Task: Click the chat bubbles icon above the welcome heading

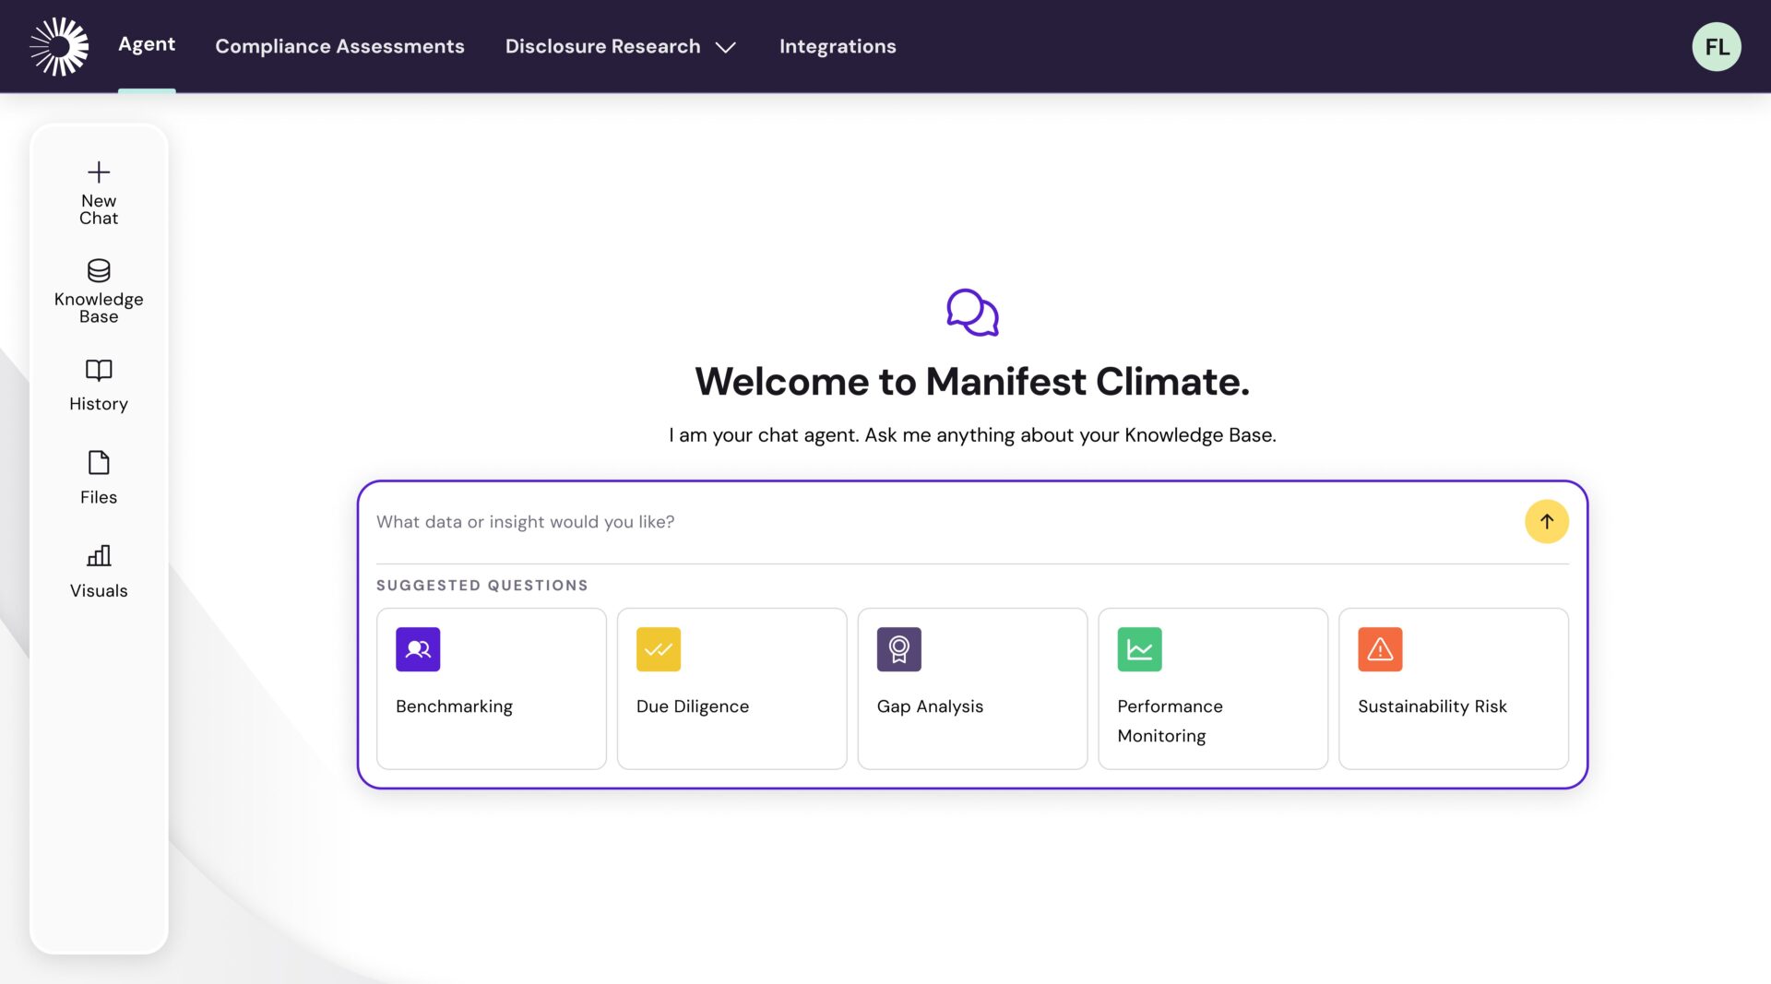Action: tap(972, 312)
